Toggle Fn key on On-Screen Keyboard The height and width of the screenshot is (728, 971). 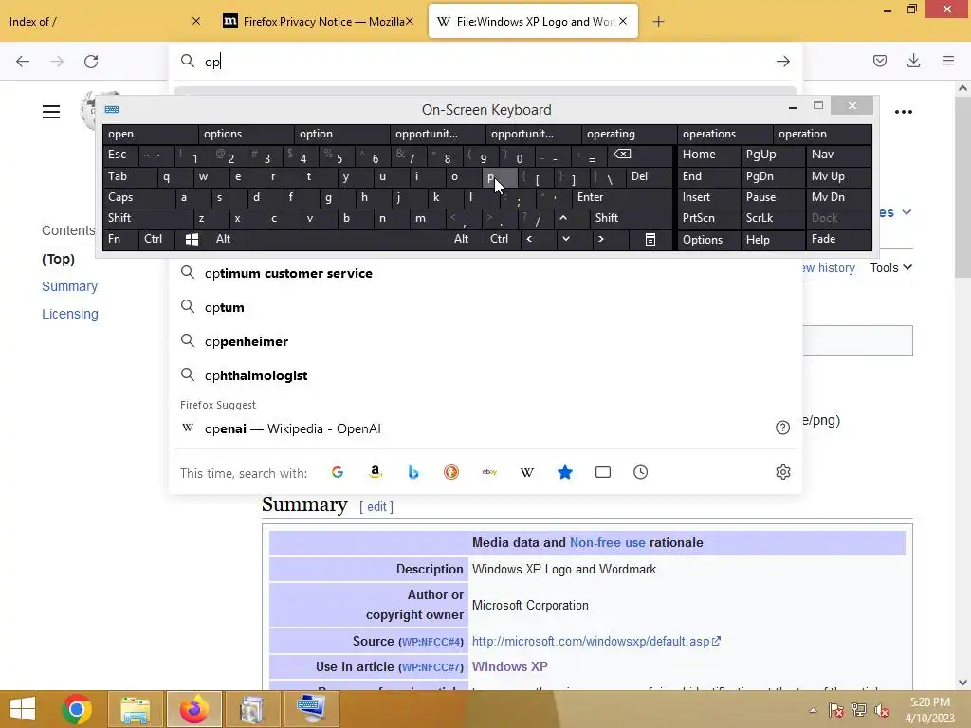pos(120,239)
